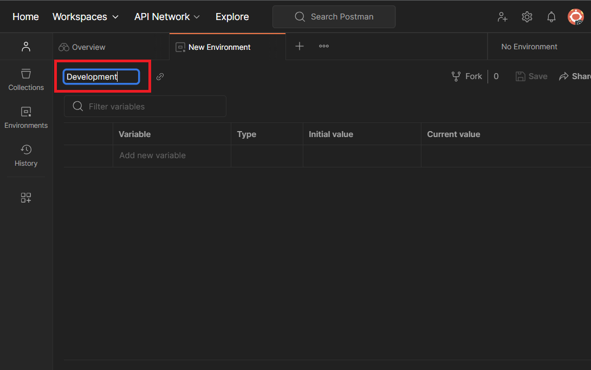Screen dimensions: 591x370
Task: Save the environment
Action: point(531,76)
